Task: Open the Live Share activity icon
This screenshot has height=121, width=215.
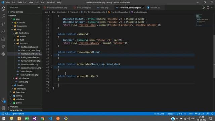Action: [x=3, y=46]
